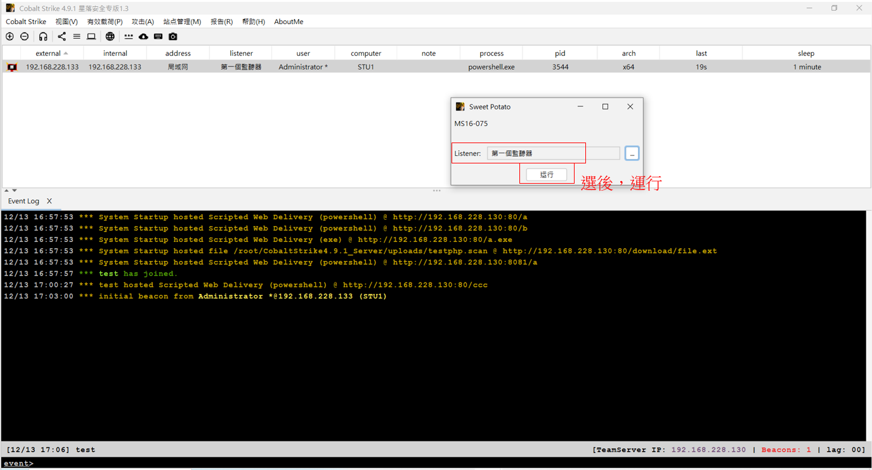Select the 局域网 address cell

178,67
